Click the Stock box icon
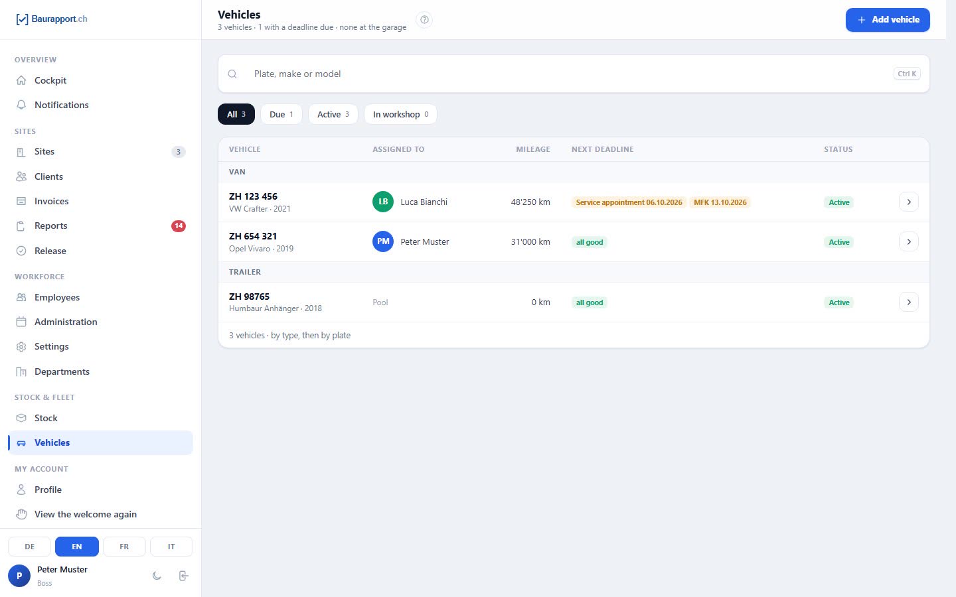This screenshot has height=597, width=956. (x=21, y=418)
